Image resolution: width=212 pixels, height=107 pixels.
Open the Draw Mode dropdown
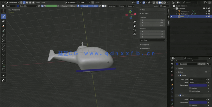[x=12, y=2]
